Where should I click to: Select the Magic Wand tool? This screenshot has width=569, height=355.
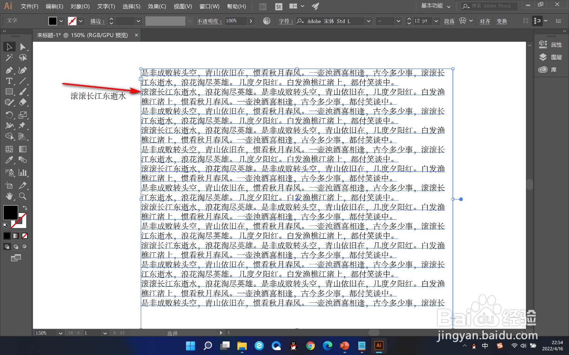point(9,58)
